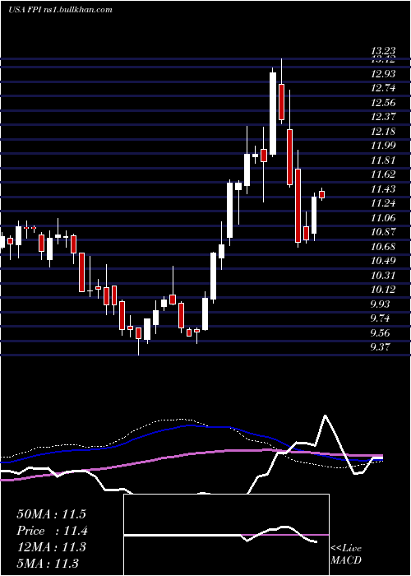
Task: Click the 'USA FPI ns1.bullkhan.com' header text
Action: click(x=60, y=10)
